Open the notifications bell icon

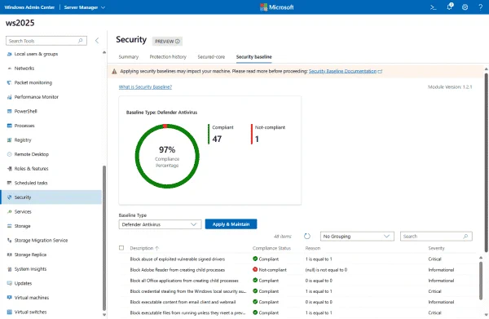449,7
